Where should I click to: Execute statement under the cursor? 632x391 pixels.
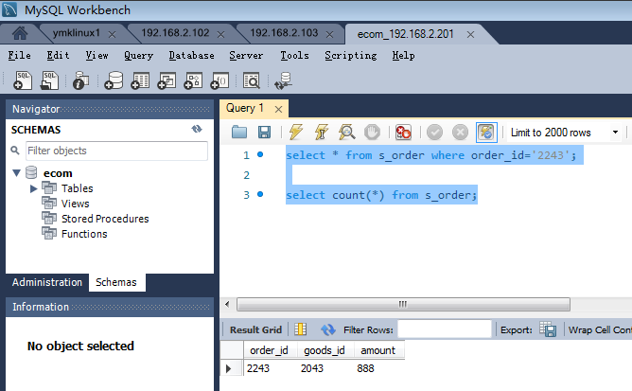pyautogui.click(x=322, y=132)
